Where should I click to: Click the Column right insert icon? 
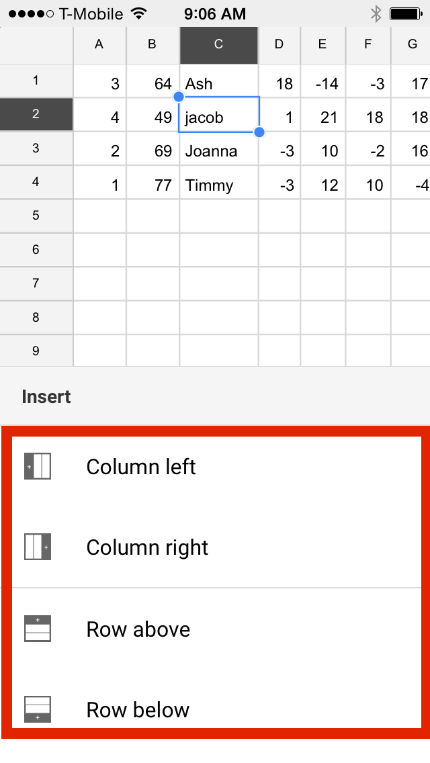point(38,547)
